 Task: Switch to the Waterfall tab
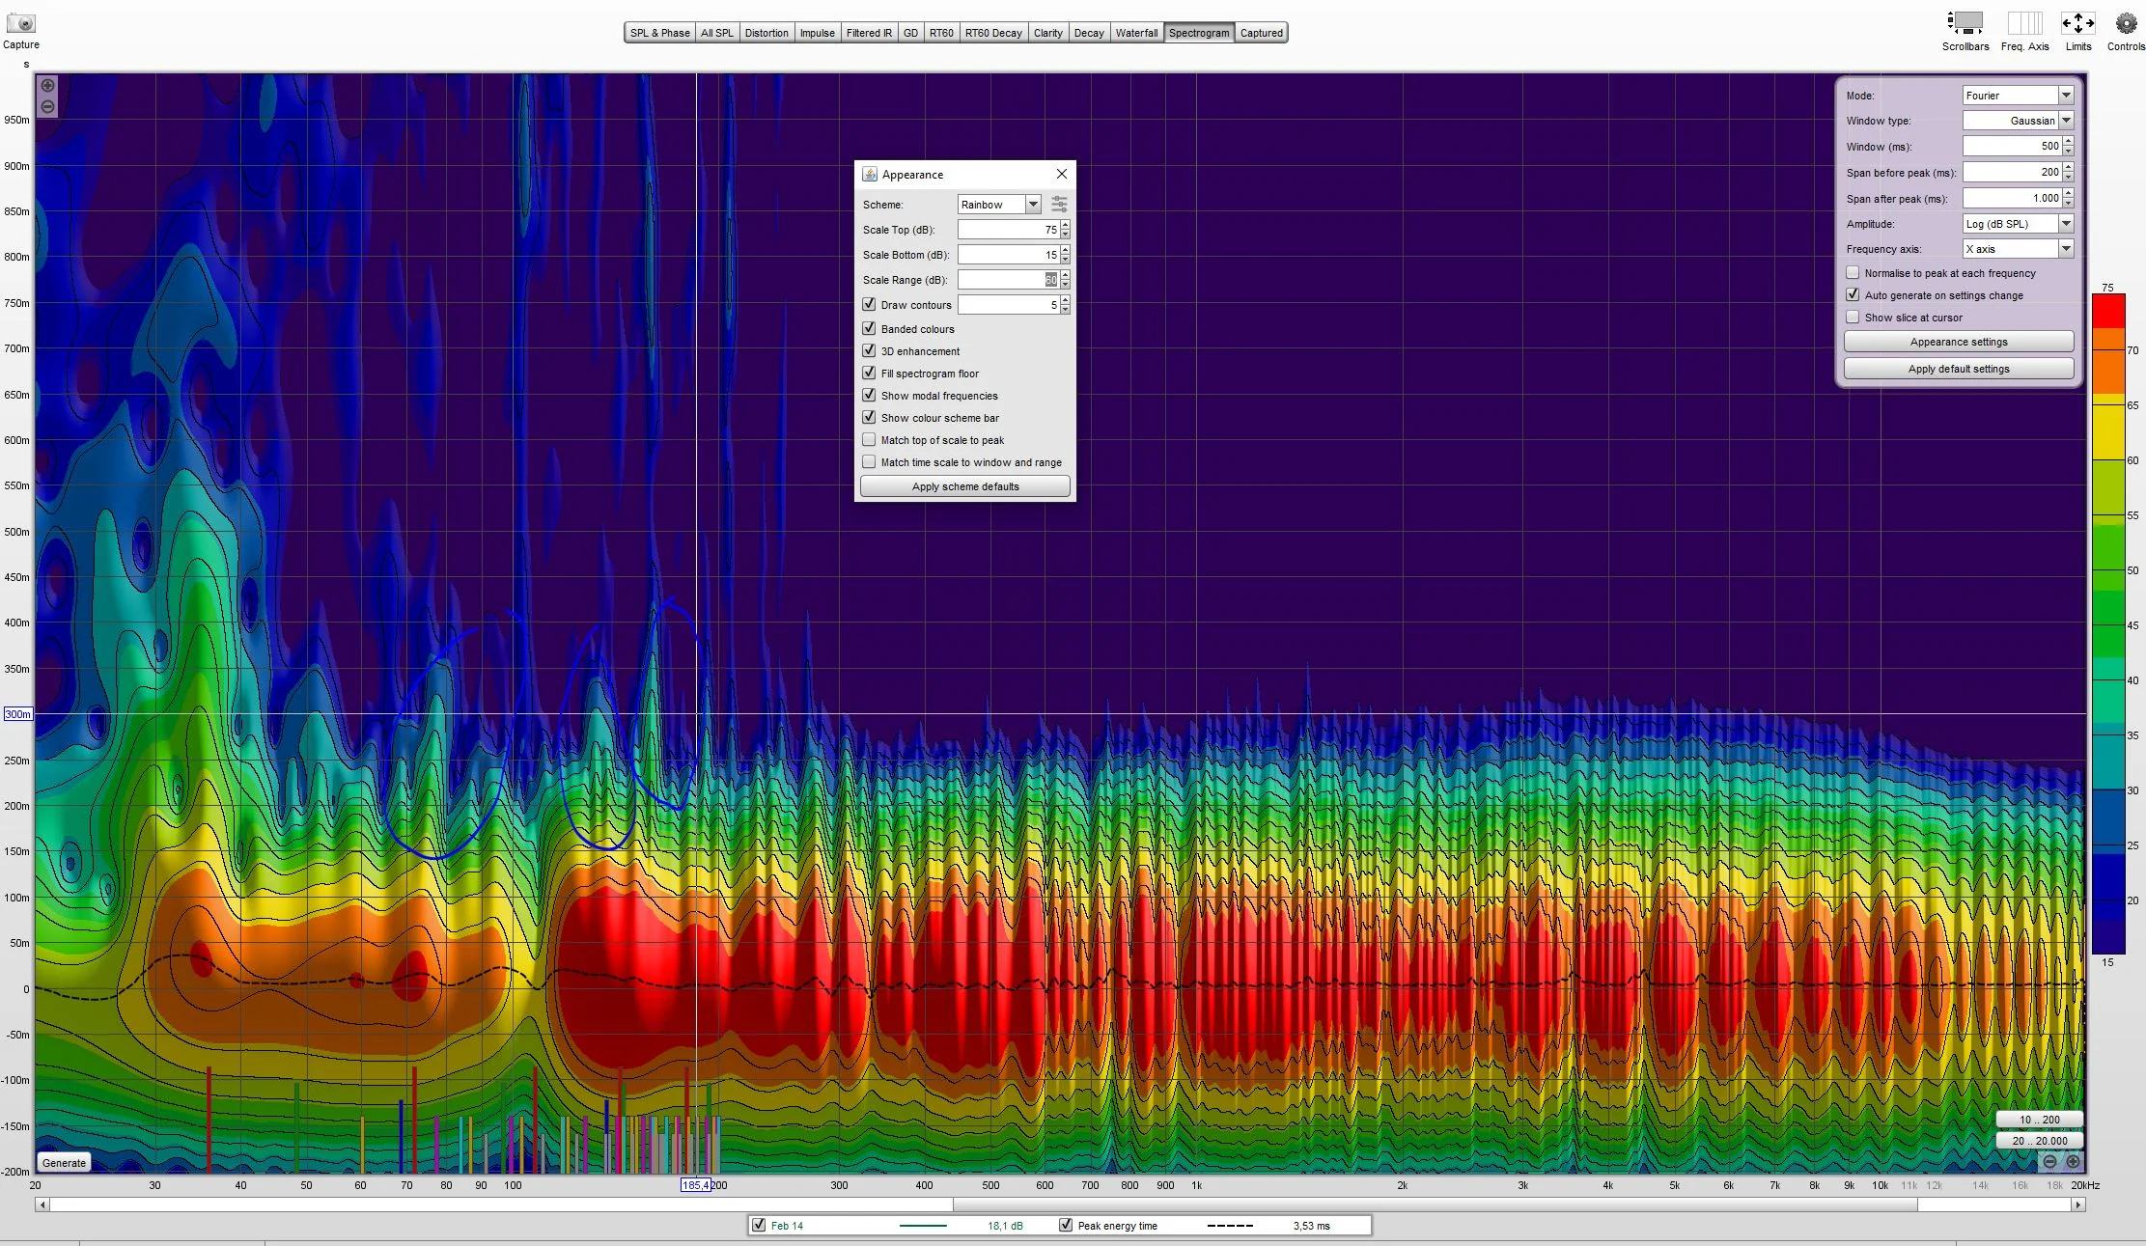(1136, 33)
